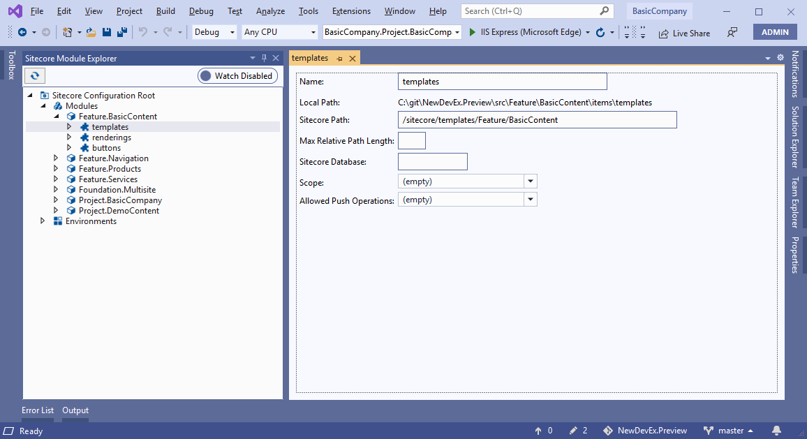This screenshot has height=439, width=807.
Task: Click the master branch indicator
Action: coord(728,430)
